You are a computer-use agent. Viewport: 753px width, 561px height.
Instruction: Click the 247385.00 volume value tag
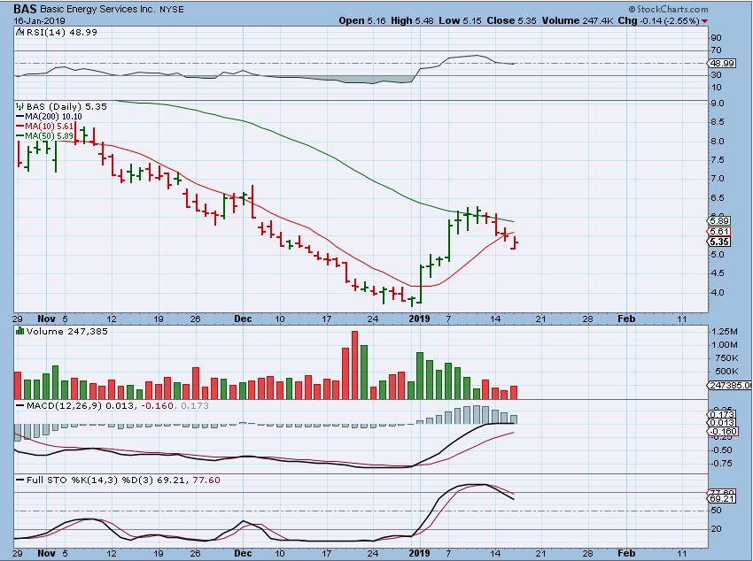pos(729,385)
